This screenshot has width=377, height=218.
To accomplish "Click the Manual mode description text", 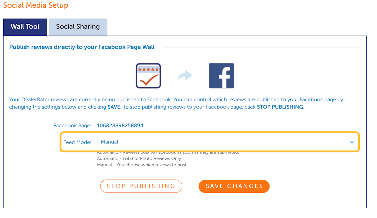I will 142,165.
